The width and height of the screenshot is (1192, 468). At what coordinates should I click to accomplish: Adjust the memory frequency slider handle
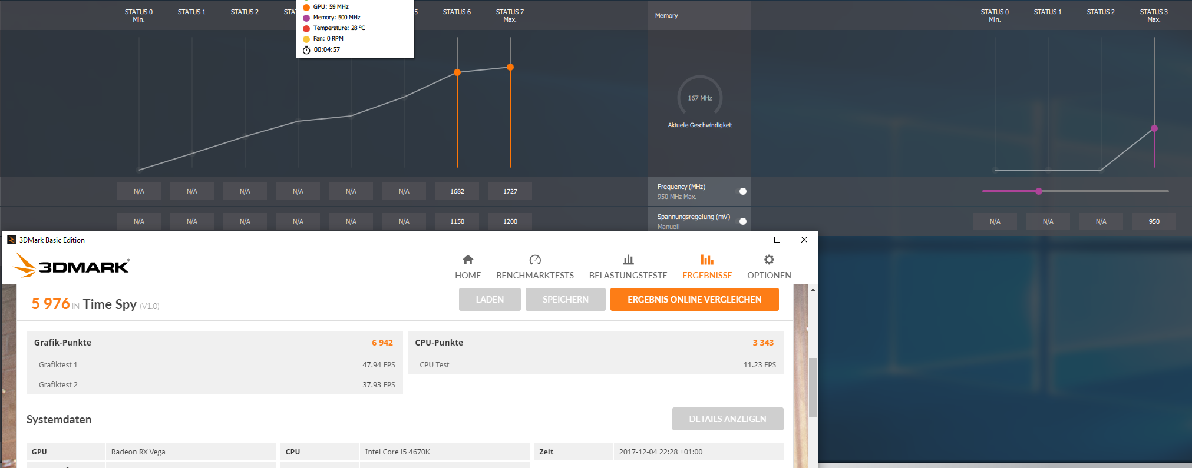pos(1039,191)
